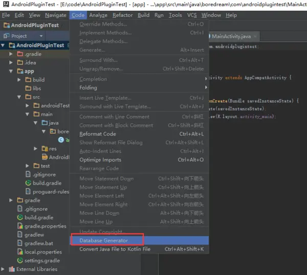Expand the build folder under app
This screenshot has height=275, width=307.
[19, 80]
